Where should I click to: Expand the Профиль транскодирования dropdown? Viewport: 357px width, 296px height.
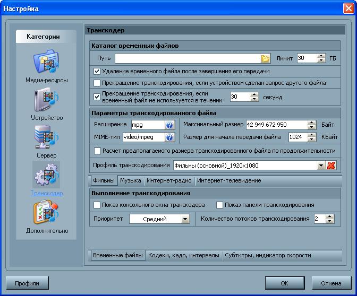(321, 166)
